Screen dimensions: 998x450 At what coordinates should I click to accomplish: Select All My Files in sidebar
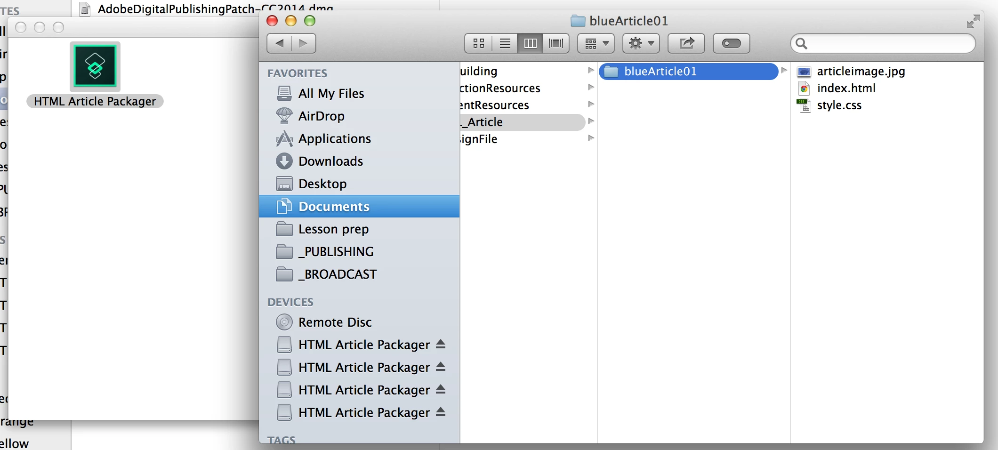tap(359, 93)
